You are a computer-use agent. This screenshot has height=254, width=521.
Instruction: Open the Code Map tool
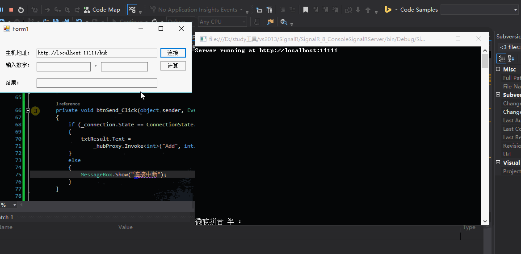(x=102, y=10)
